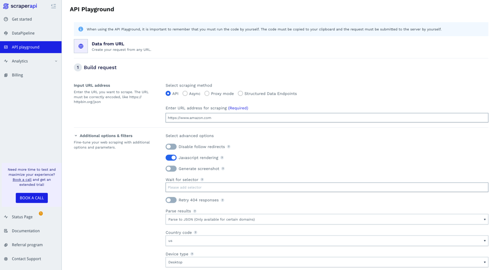Image resolution: width=495 pixels, height=270 pixels.
Task: Click the Data from URL heading
Action: click(108, 44)
